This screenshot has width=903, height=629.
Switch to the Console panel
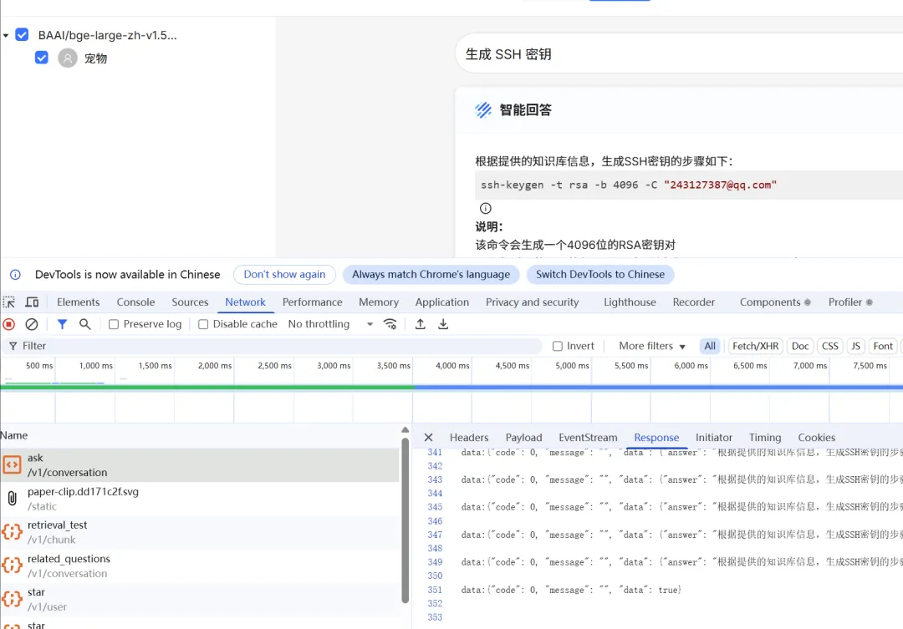(x=136, y=302)
